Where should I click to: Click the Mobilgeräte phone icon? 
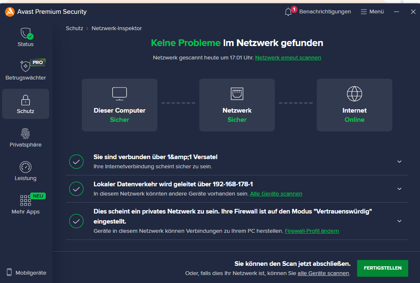point(9,273)
